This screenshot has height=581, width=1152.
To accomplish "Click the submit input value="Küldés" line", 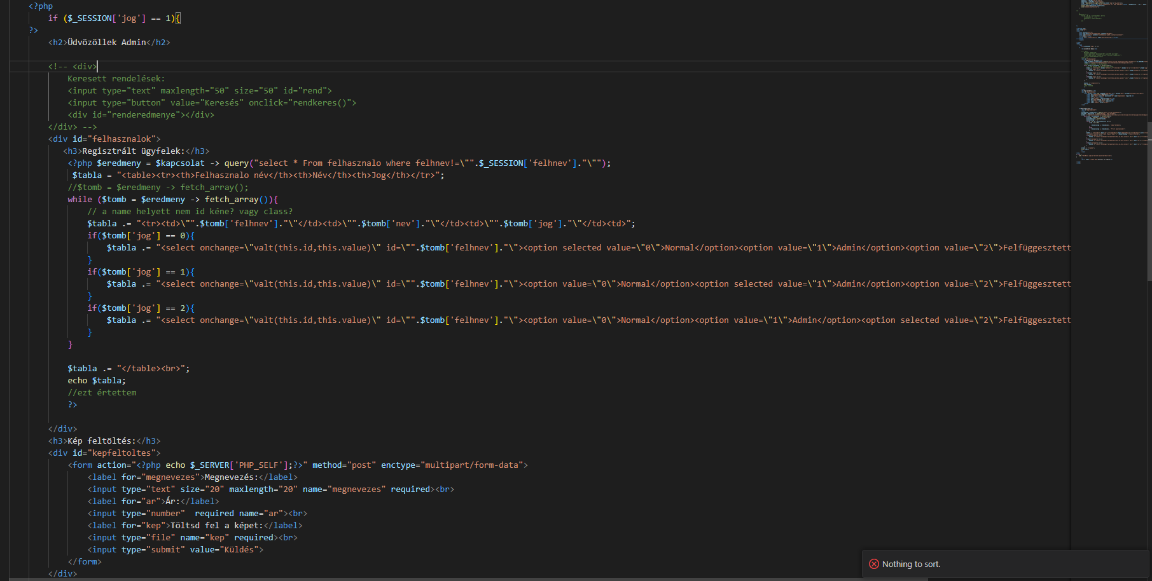I will (176, 550).
